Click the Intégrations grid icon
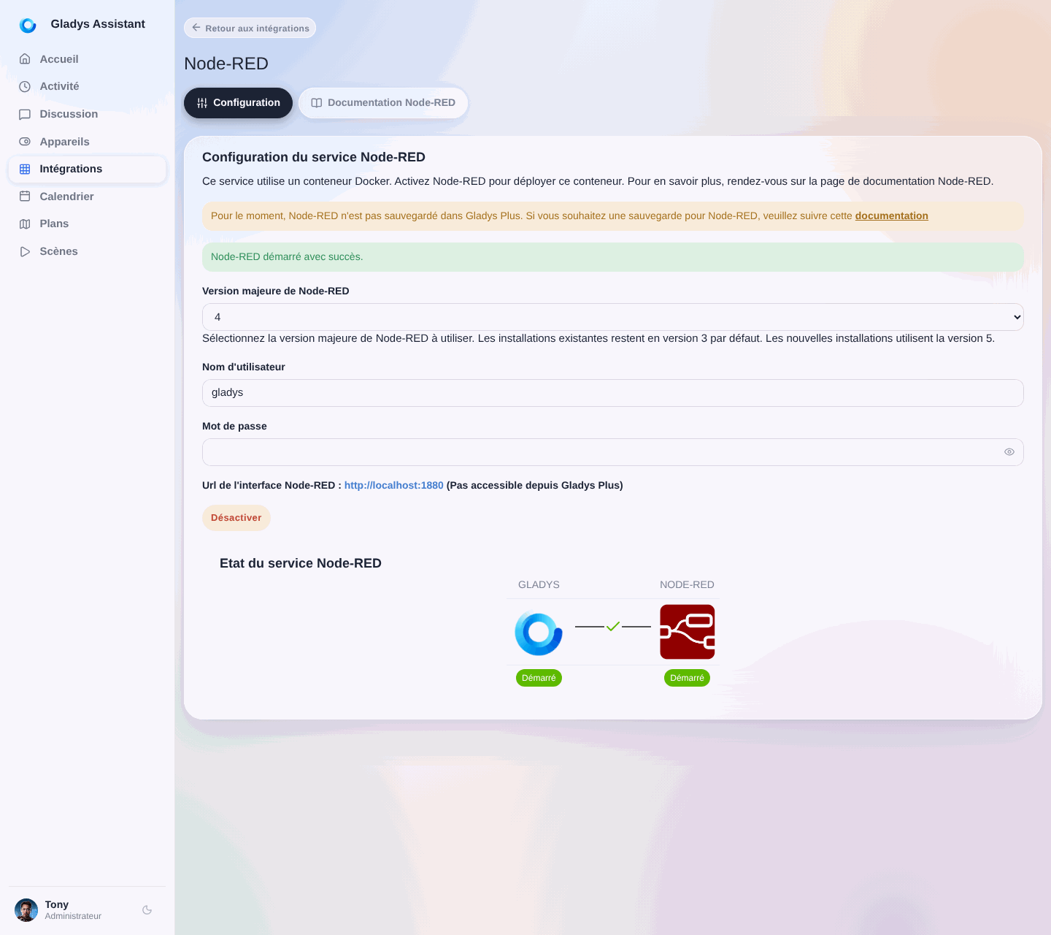 (25, 169)
